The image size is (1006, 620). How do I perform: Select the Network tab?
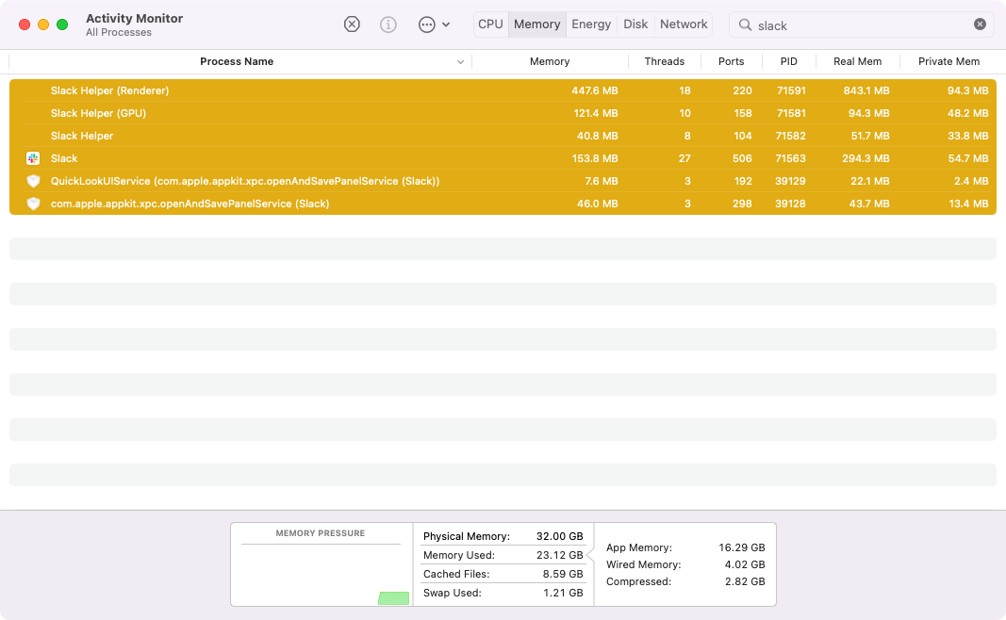[684, 24]
